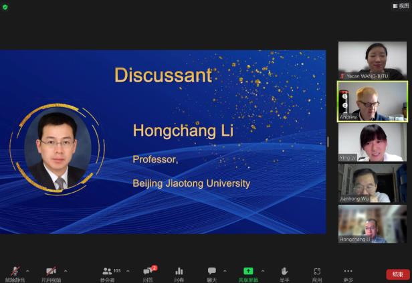Open the view layout menu (视图)
Screen dimensions: 412x283
tap(401, 6)
